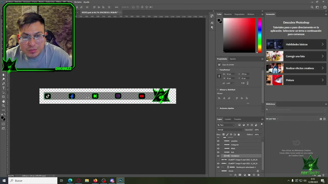Toggle width-height link constraint
This screenshot has width=328, height=184.
click(x=219, y=76)
